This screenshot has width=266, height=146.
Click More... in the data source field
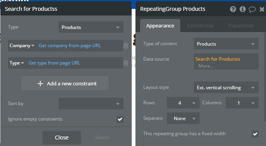click(206, 66)
